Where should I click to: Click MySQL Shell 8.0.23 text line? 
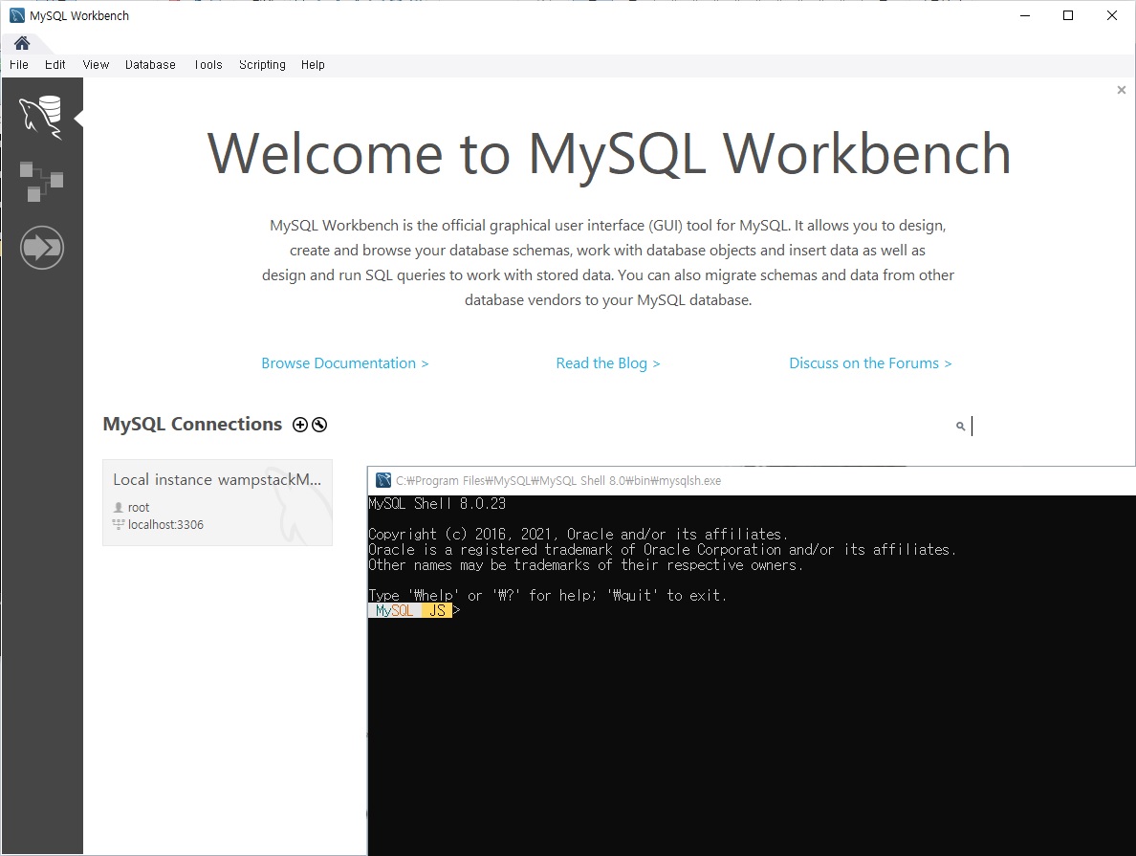(x=437, y=504)
